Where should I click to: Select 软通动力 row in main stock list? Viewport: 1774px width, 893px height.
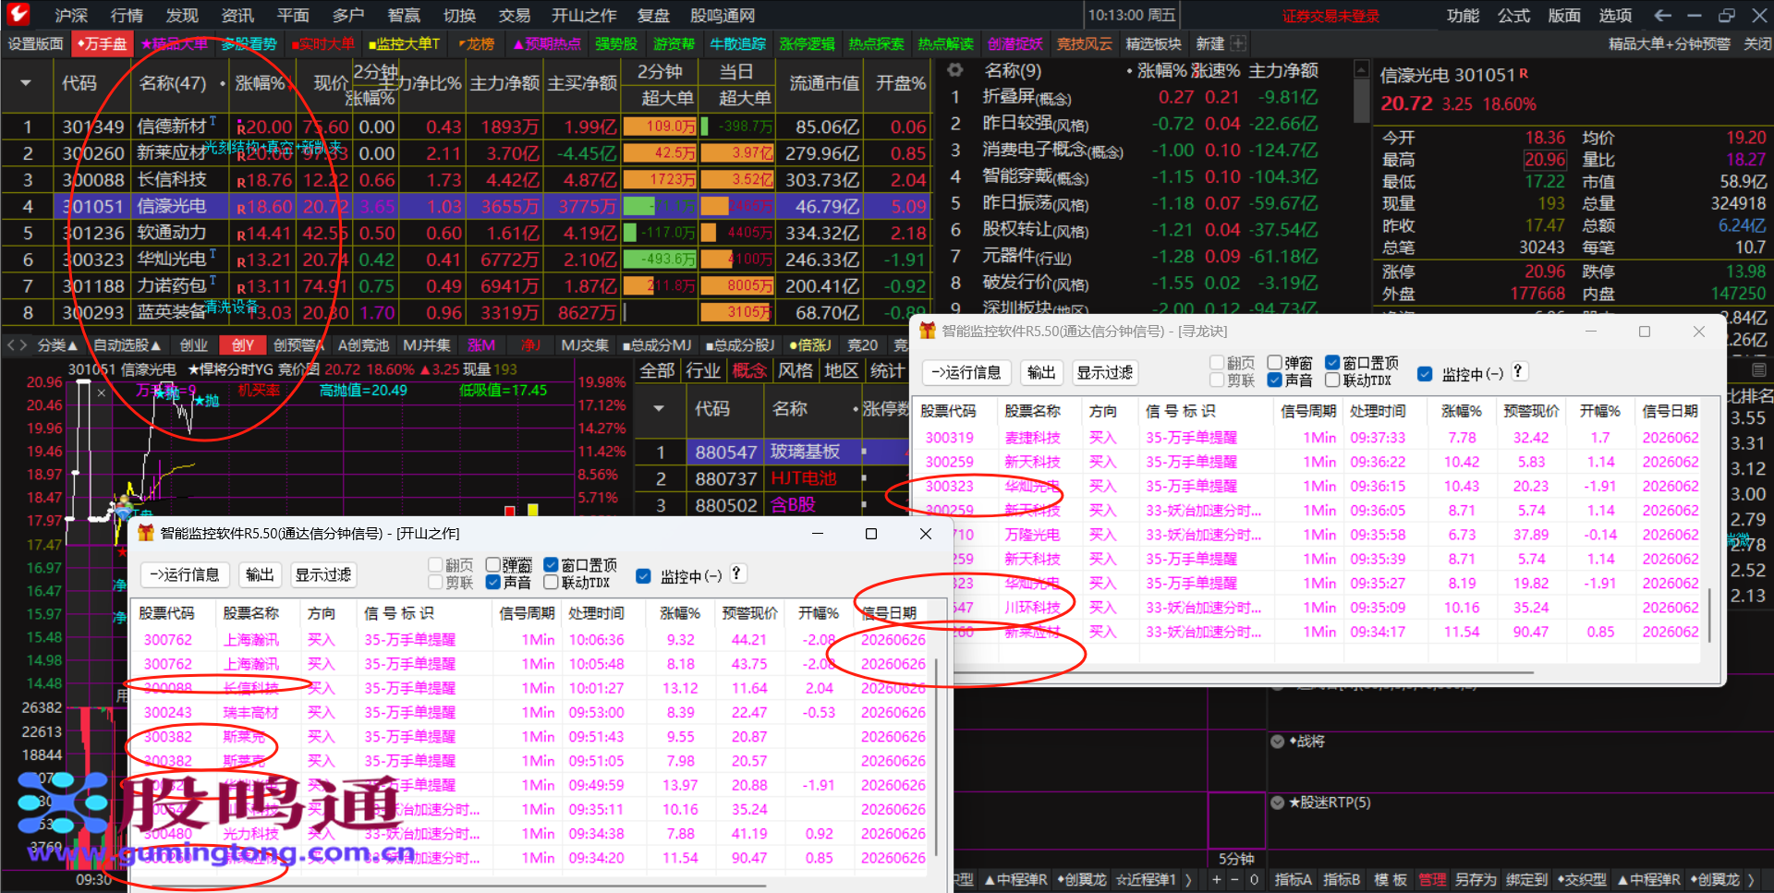pyautogui.click(x=465, y=233)
